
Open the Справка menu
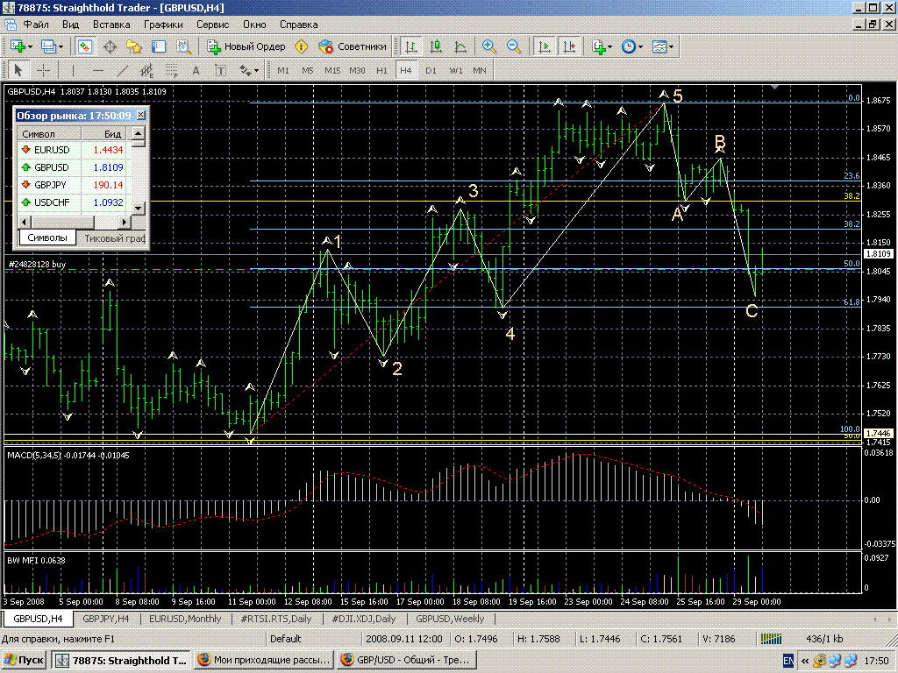(x=298, y=25)
